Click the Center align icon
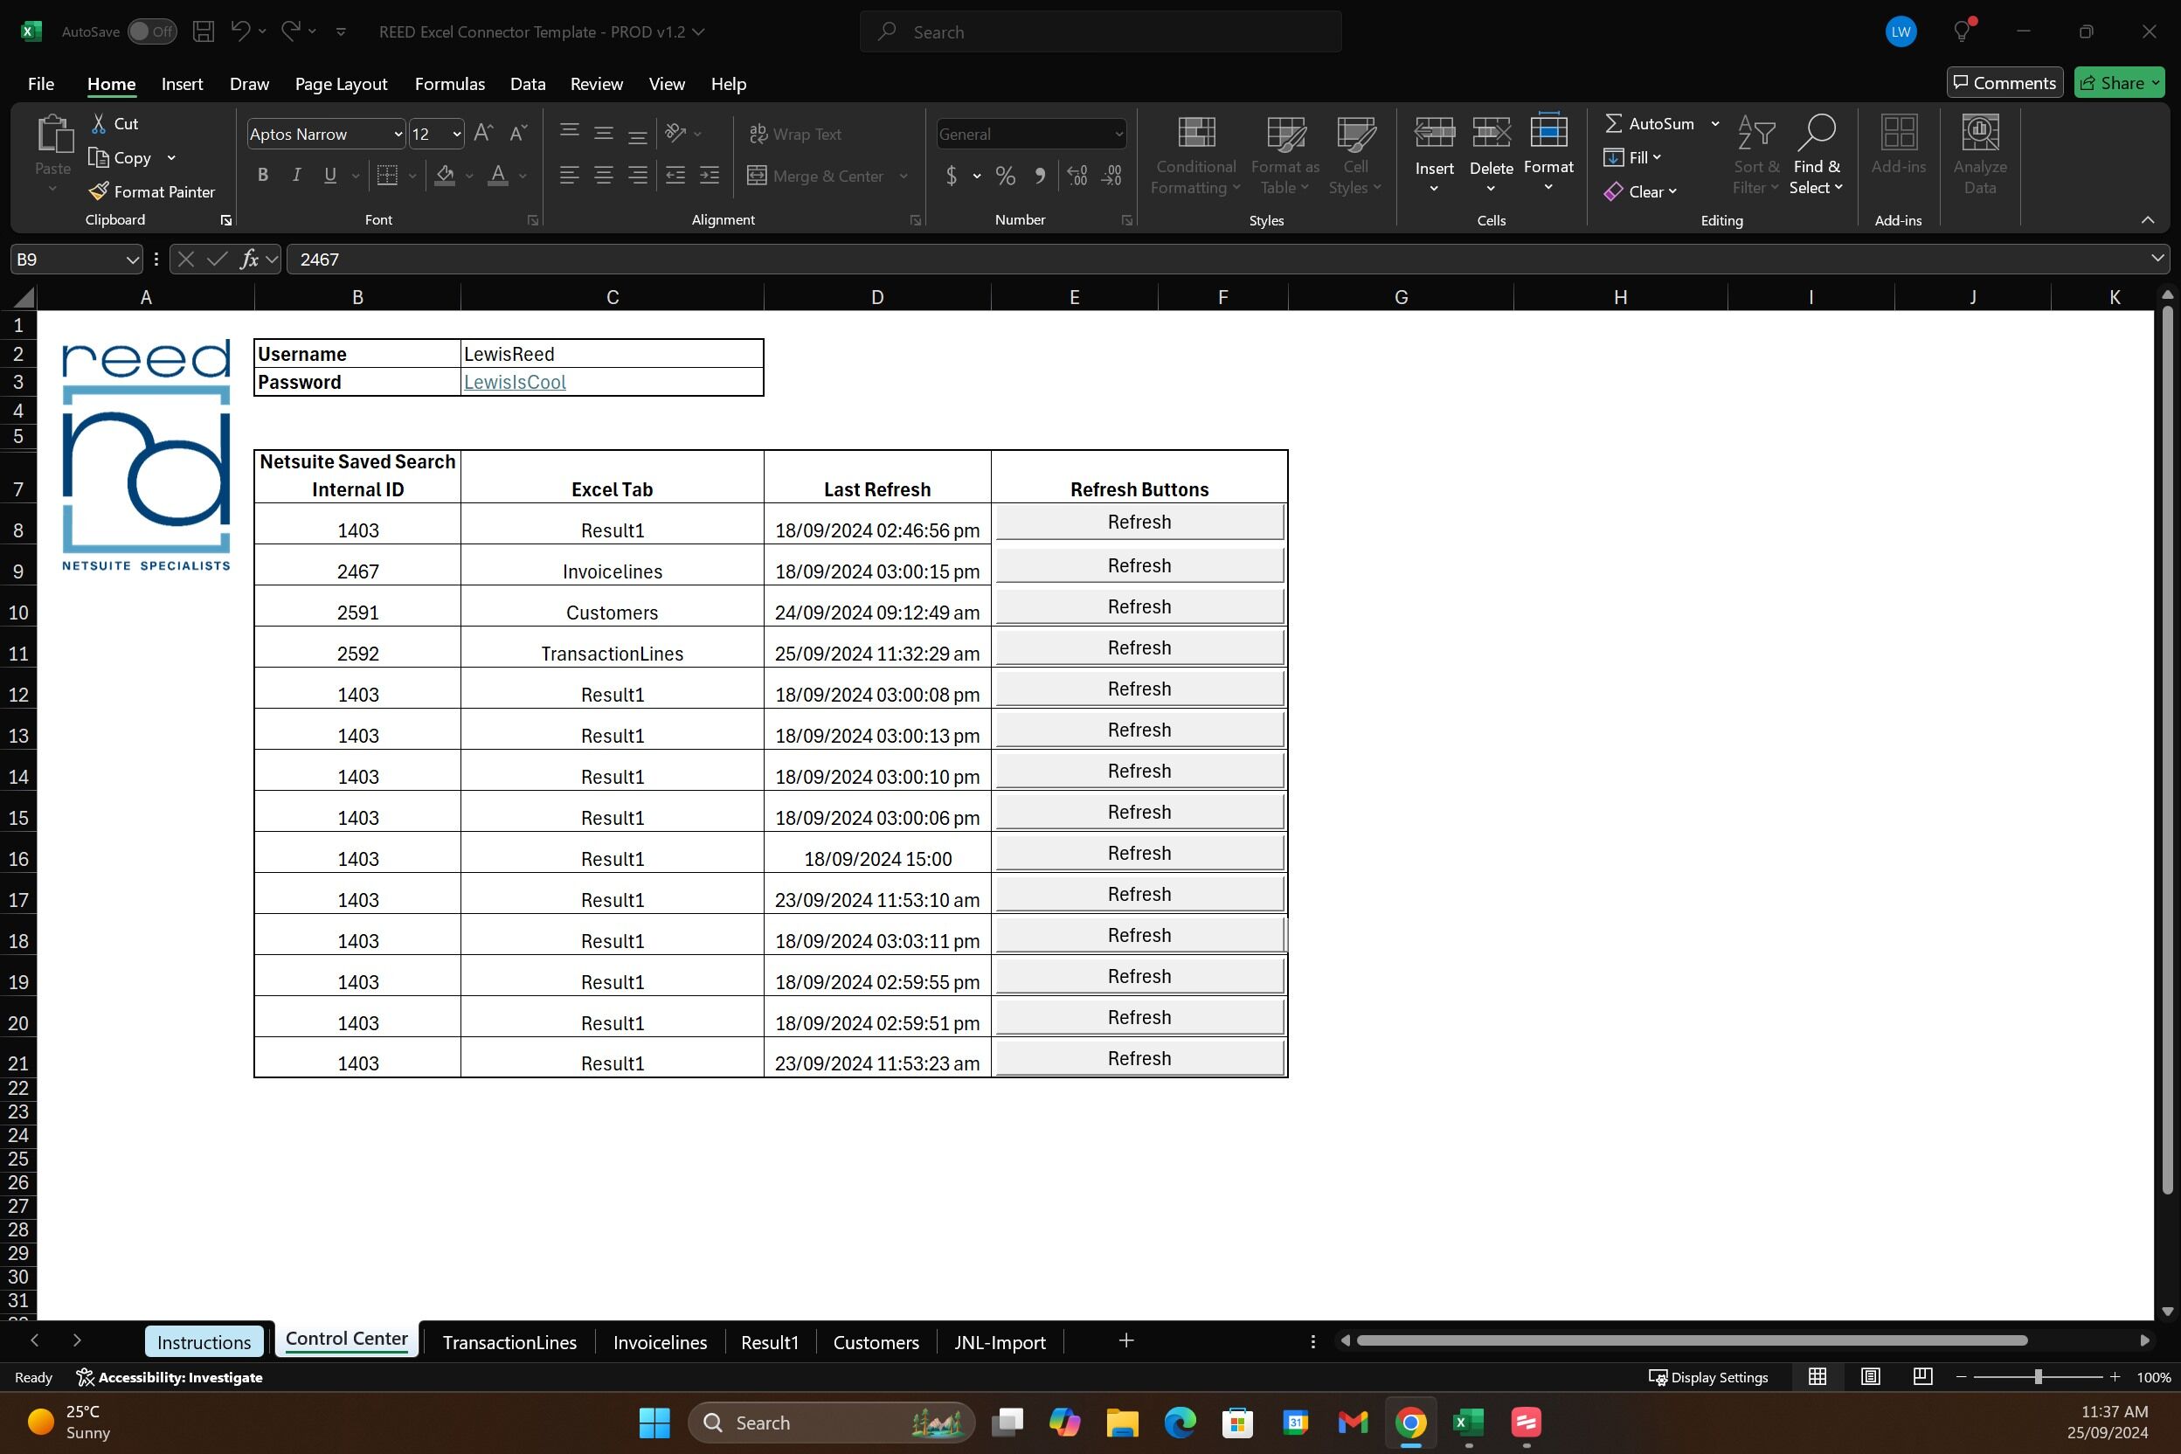This screenshot has height=1454, width=2181. click(604, 176)
